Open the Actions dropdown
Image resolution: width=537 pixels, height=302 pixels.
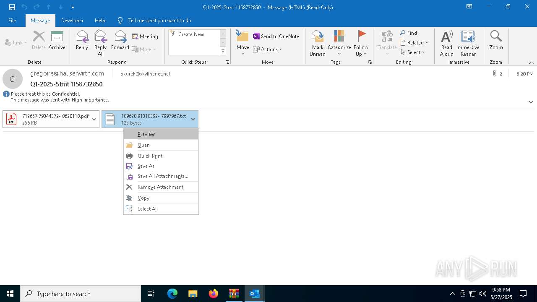(x=268, y=49)
